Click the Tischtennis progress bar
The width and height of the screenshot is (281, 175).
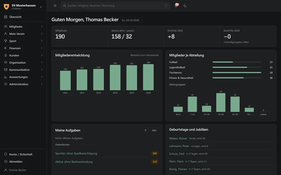coord(237,73)
